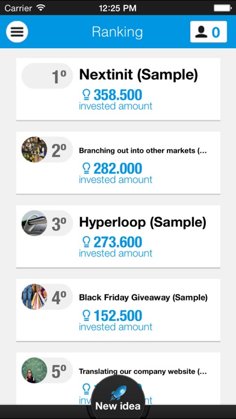
Task: Click the 5º ranked chalkboard thumbnail
Action: pos(34,370)
